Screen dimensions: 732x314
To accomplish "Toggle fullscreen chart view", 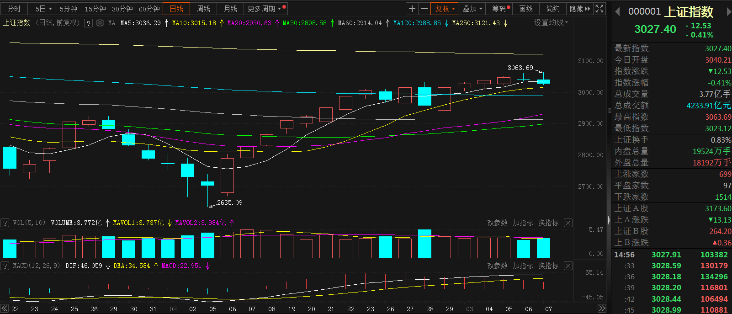I will click(x=599, y=9).
